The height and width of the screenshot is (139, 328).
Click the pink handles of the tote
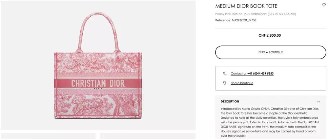click(98, 31)
